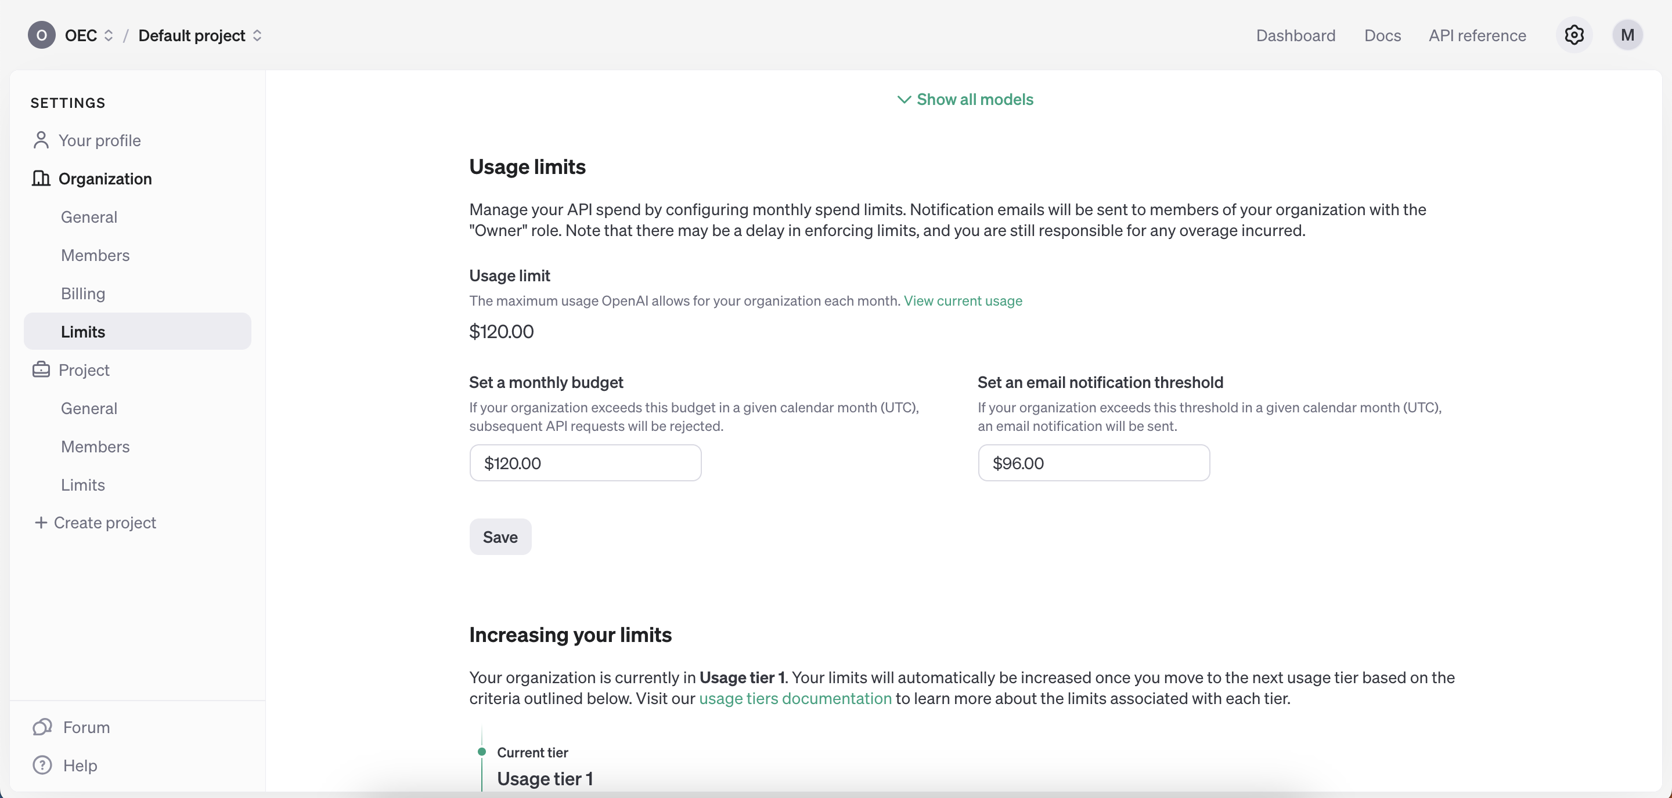
Task: Open the OEC organization switcher dropdown
Action: 89,35
